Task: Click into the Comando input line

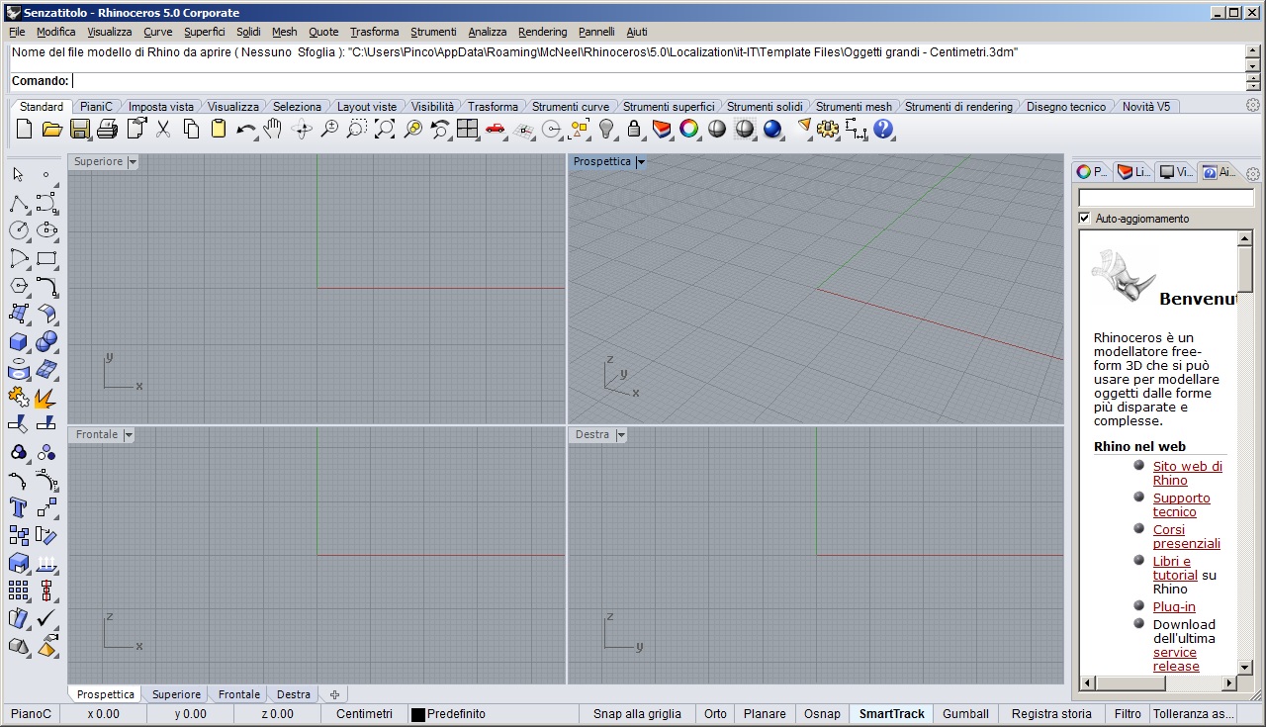Action: pos(658,81)
